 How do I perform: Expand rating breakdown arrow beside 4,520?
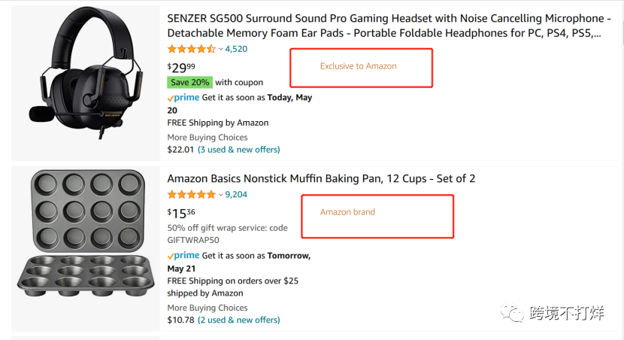click(220, 50)
